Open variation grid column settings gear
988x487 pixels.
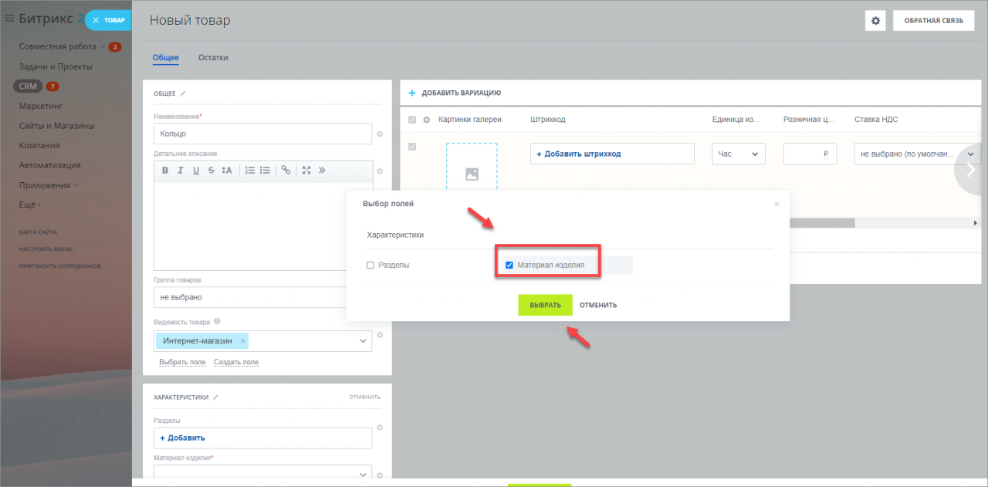point(426,120)
